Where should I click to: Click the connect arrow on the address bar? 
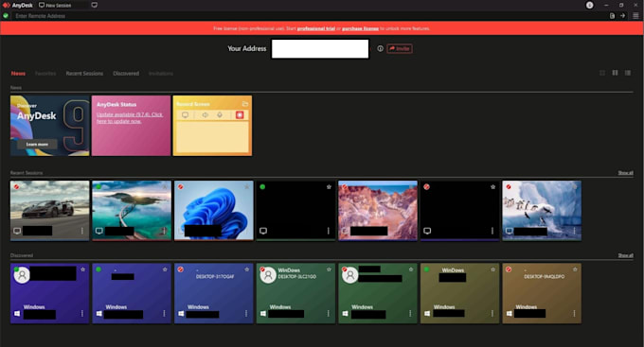[622, 16]
